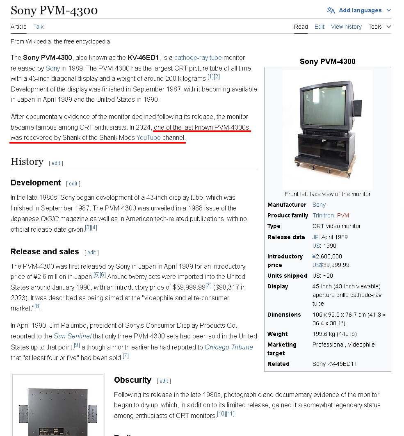Follow the cathode-ray tube link
This screenshot has width=404, height=436.
tap(198, 57)
